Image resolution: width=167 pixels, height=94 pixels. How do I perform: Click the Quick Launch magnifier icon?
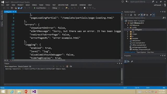pyautogui.click(x=153, y=2)
